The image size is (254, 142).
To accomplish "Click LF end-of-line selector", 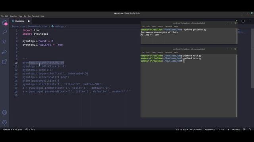I will pos(228,130).
